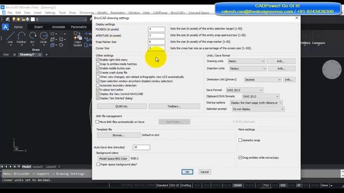Open the Selection prompt dropdown
This screenshot has height=193, width=344.
point(258,109)
